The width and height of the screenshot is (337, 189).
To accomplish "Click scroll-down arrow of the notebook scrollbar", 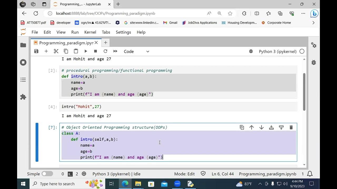I will pos(304,165).
